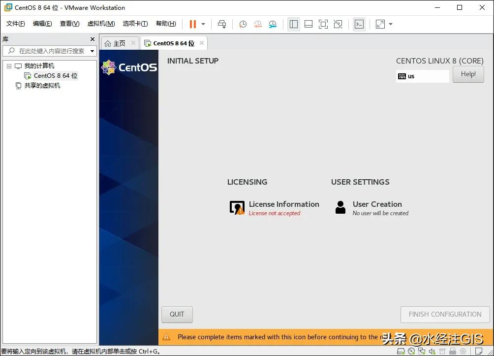The width and height of the screenshot is (494, 356).
Task: Open the keyboard layout dropdown showing us
Action: click(422, 76)
